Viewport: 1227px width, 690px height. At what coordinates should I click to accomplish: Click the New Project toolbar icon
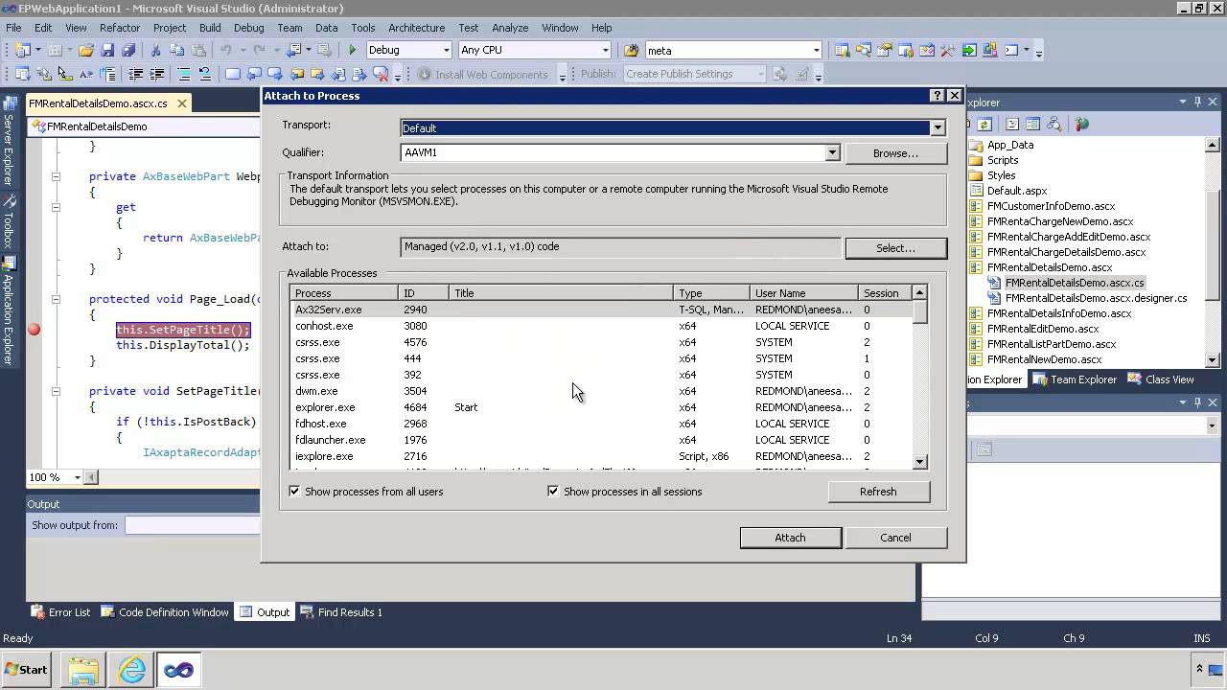22,50
